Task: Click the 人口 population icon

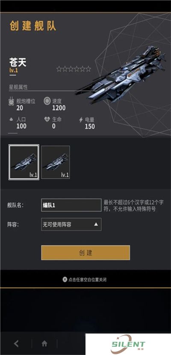Action: coord(11,119)
